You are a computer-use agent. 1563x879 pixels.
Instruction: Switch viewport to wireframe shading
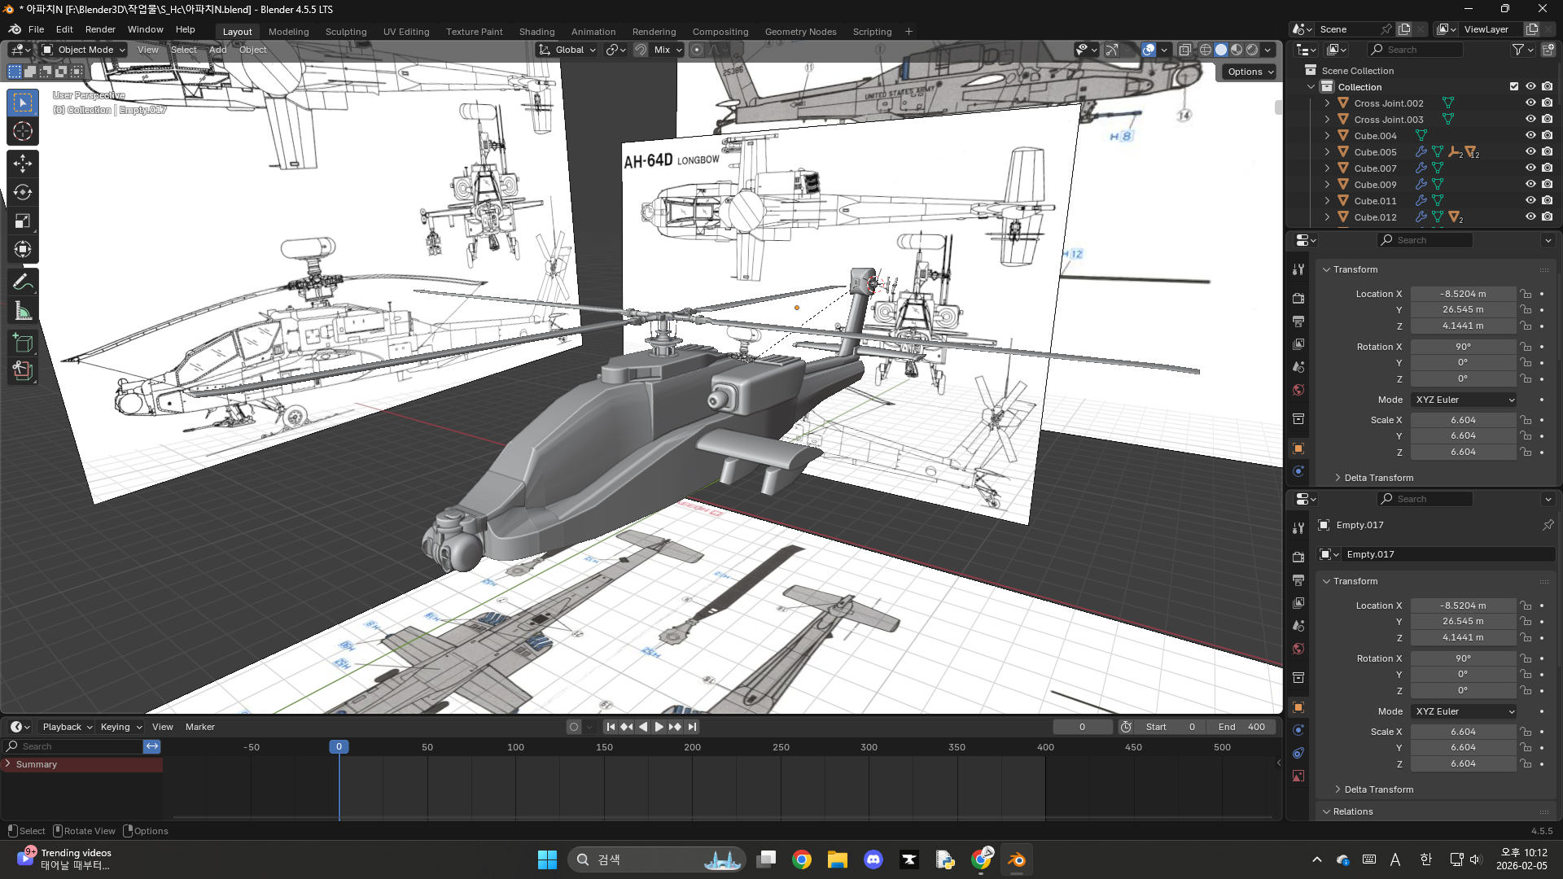coord(1206,50)
